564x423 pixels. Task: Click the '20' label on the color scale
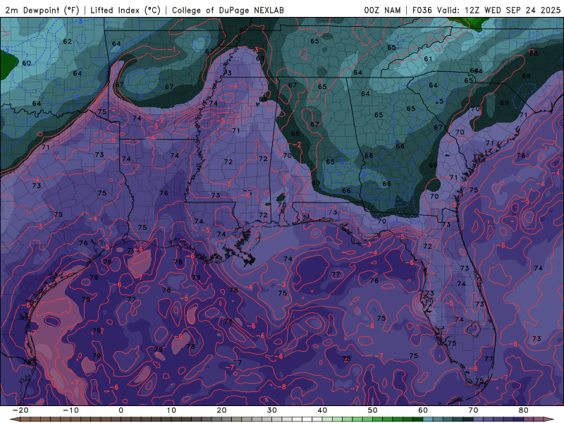click(221, 410)
